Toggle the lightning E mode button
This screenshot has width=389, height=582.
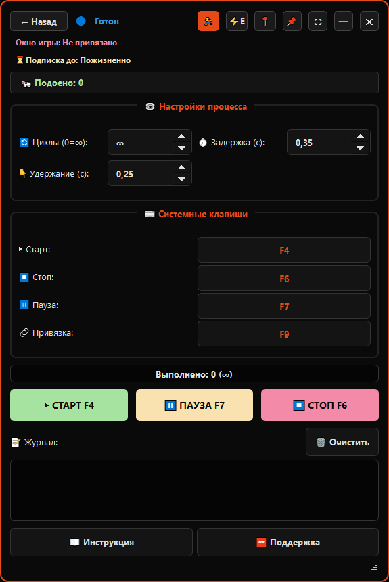click(x=237, y=21)
